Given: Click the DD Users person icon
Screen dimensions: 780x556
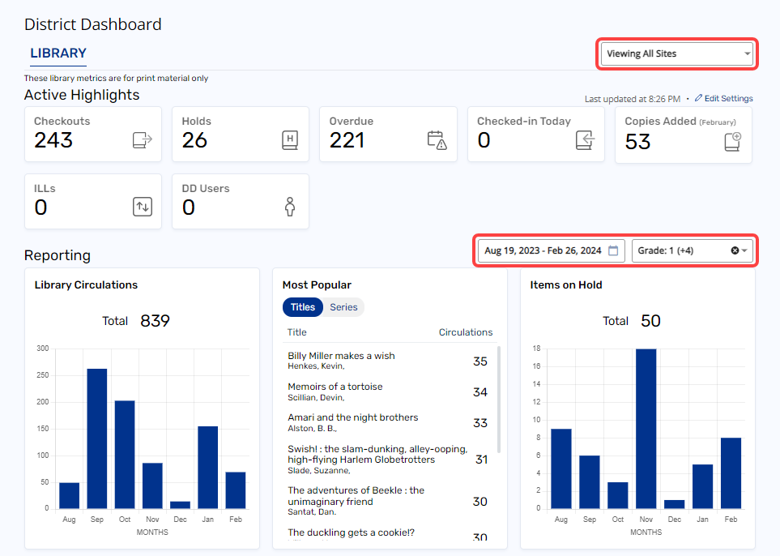Looking at the screenshot, I should pyautogui.click(x=289, y=207).
